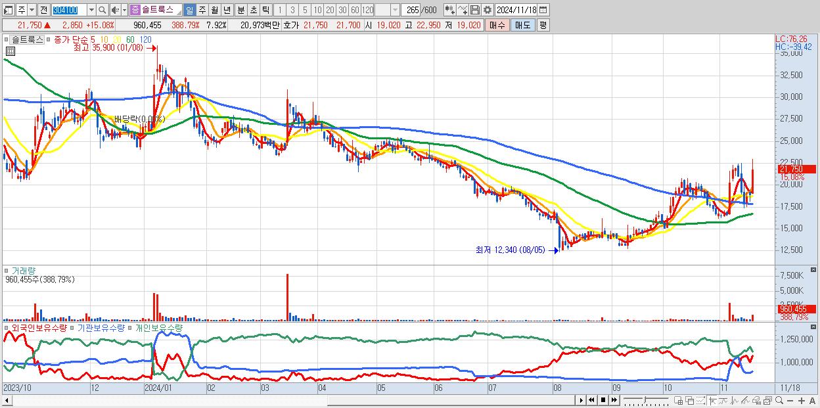Focus the stock code field 304100
The image size is (820, 408).
point(69,10)
